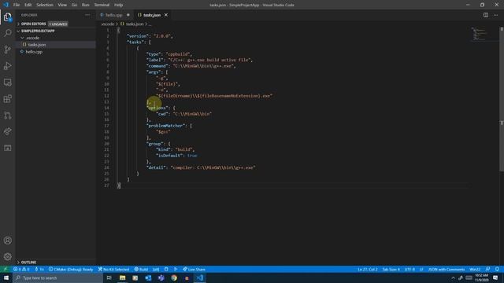Open Explorer Views and More Actions ellipsis
The width and height of the screenshot is (504, 283).
(x=87, y=15)
